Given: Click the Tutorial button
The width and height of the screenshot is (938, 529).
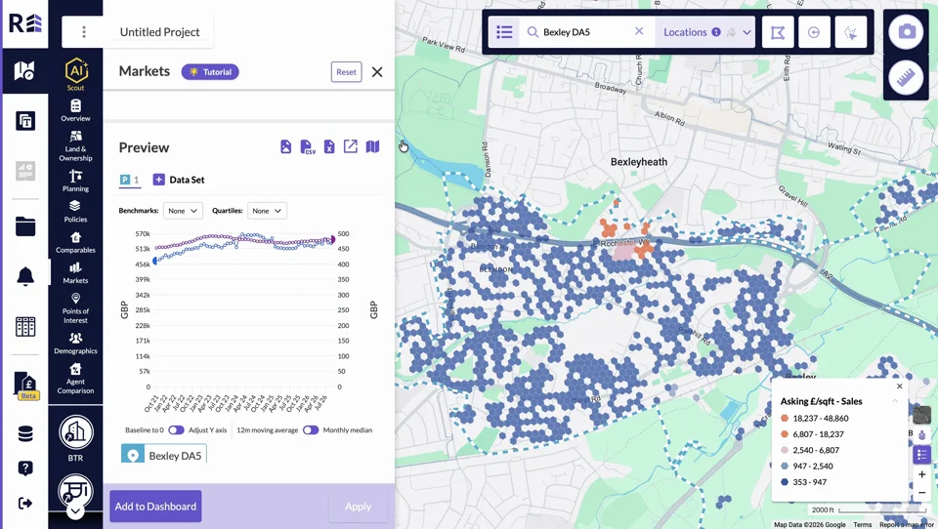Looking at the screenshot, I should [x=210, y=71].
